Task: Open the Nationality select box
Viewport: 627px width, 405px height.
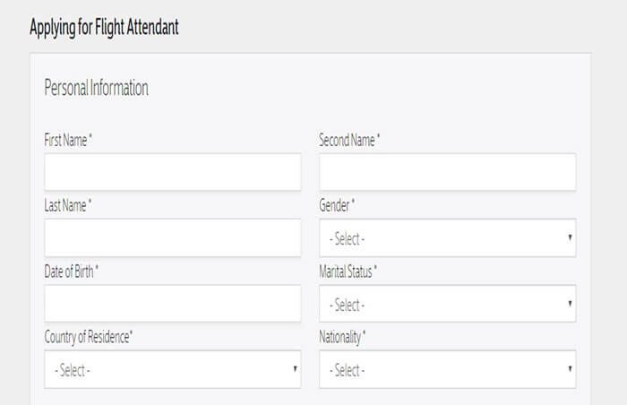Action: pos(447,369)
